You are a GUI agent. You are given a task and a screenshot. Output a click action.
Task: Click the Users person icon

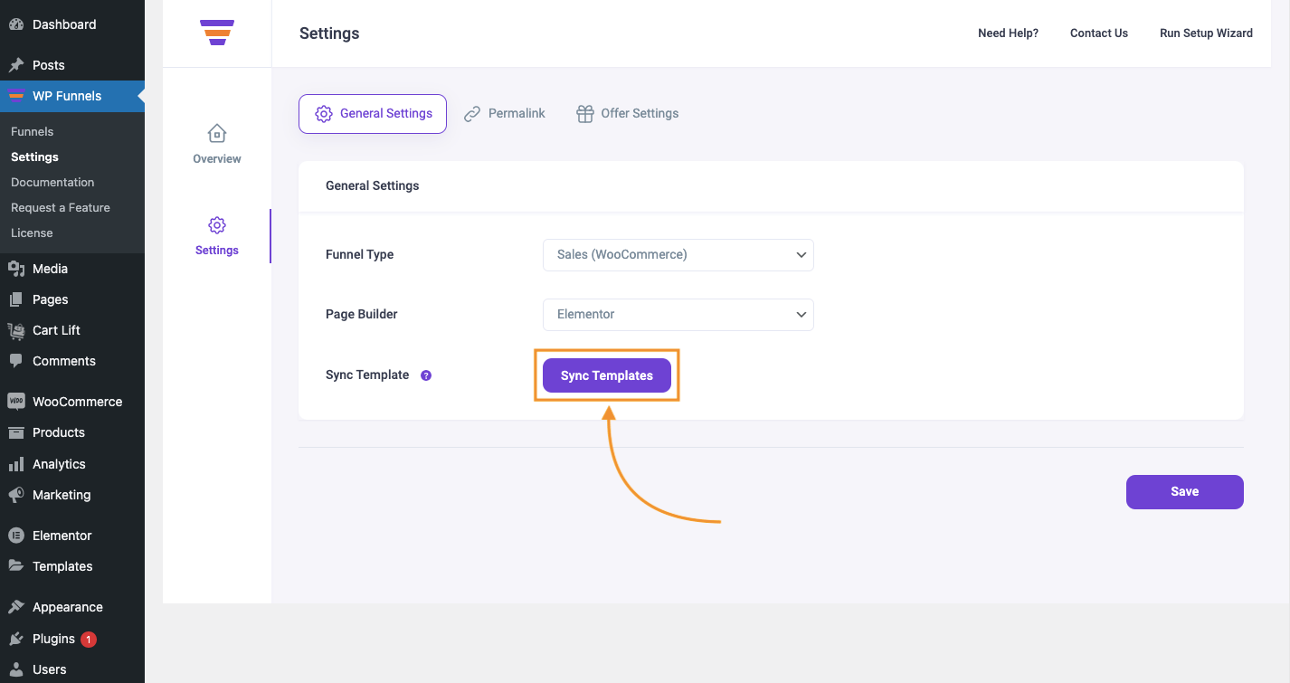click(x=16, y=669)
